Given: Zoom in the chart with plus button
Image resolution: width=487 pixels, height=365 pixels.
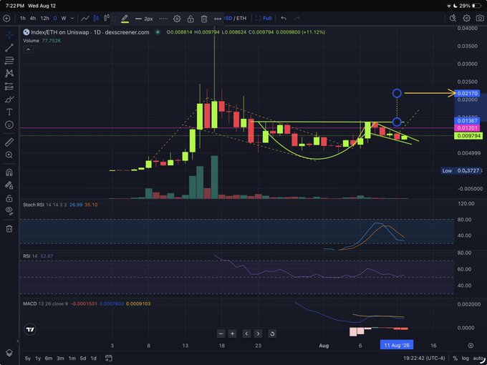Looking at the screenshot, I should point(232,334).
